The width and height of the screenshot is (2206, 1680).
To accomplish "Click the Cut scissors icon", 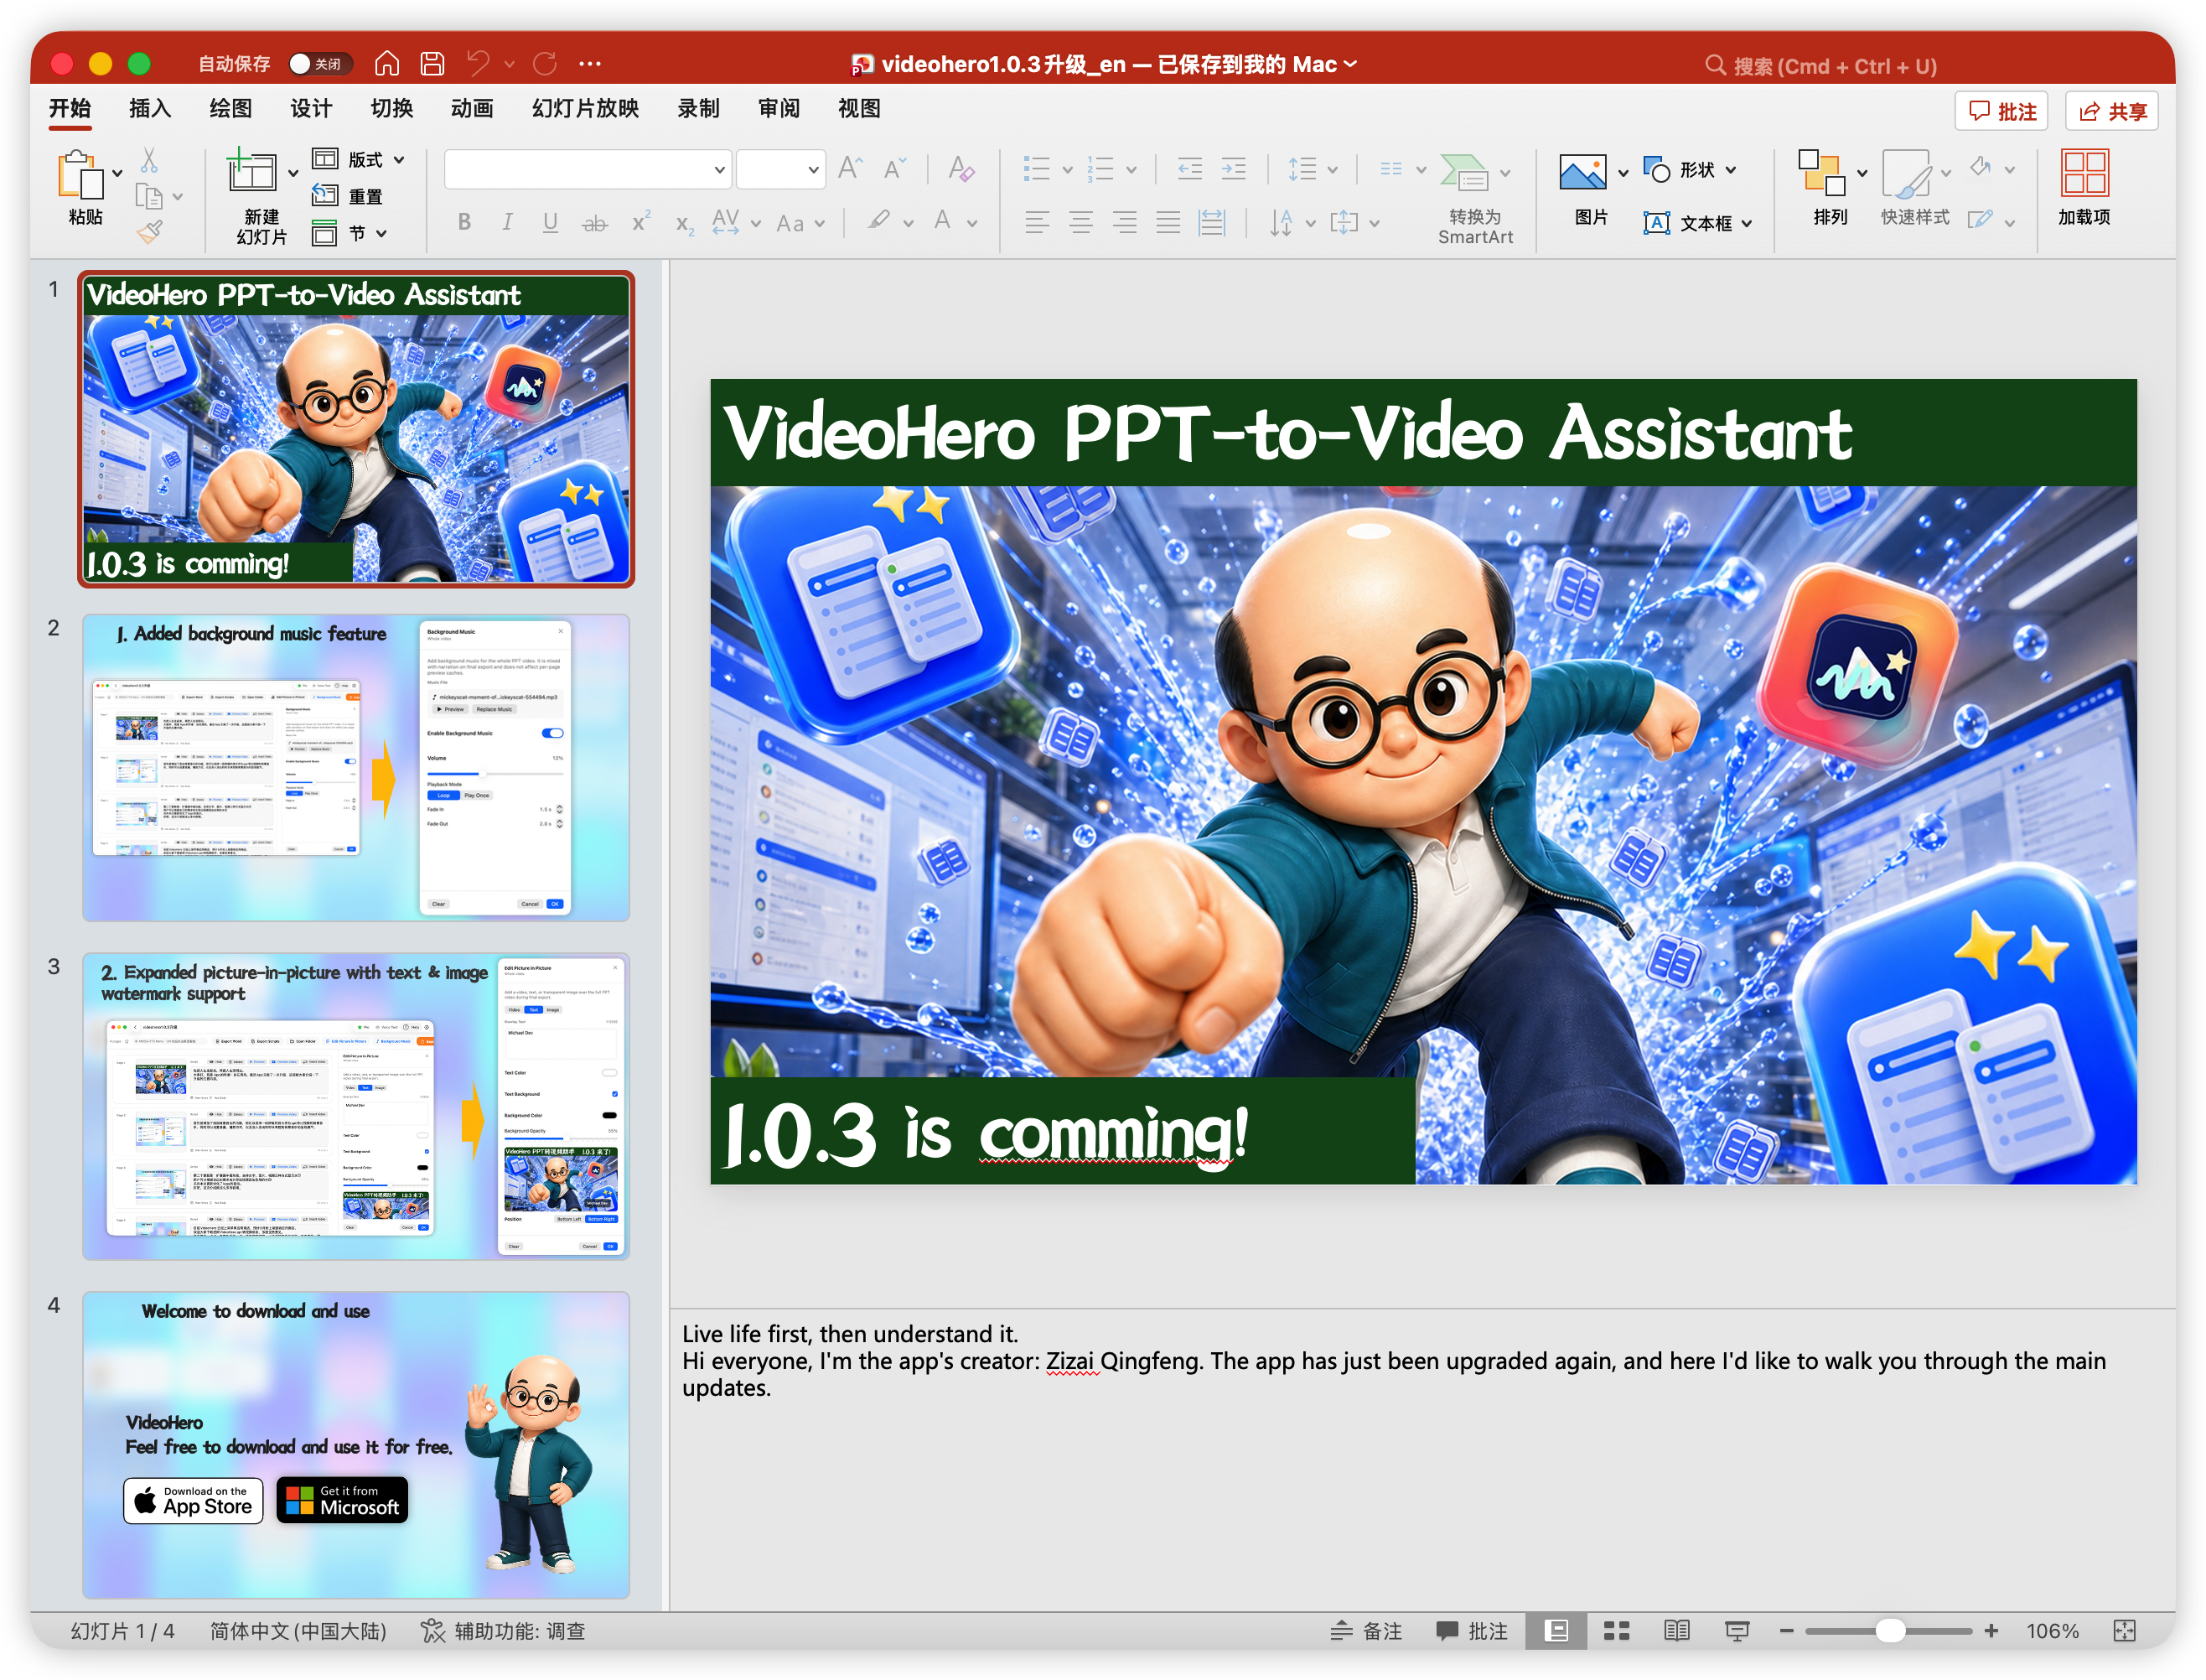I will coord(149,160).
